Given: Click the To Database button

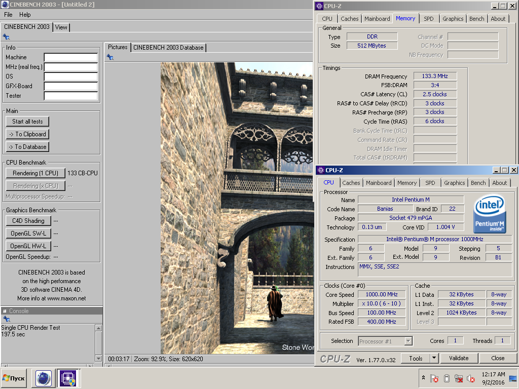Looking at the screenshot, I should coord(27,146).
